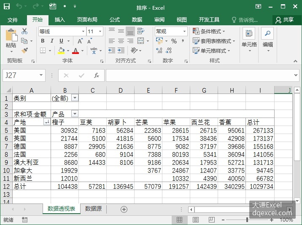Center text horizontally
Screen dimensions: 302x225
click(x=121, y=41)
